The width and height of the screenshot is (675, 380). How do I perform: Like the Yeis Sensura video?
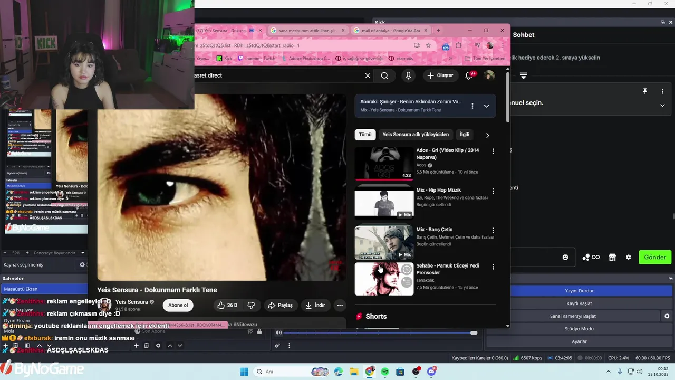227,305
